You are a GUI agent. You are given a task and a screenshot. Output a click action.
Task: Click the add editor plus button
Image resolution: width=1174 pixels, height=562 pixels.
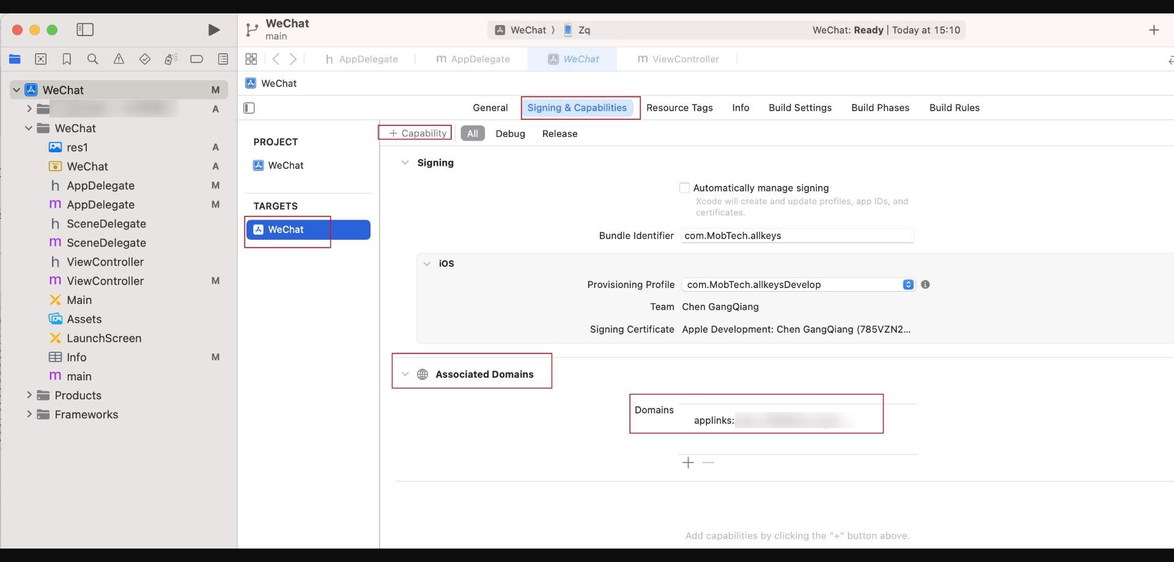point(1154,30)
